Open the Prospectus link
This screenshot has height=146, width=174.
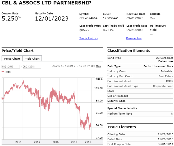pos(134,38)
